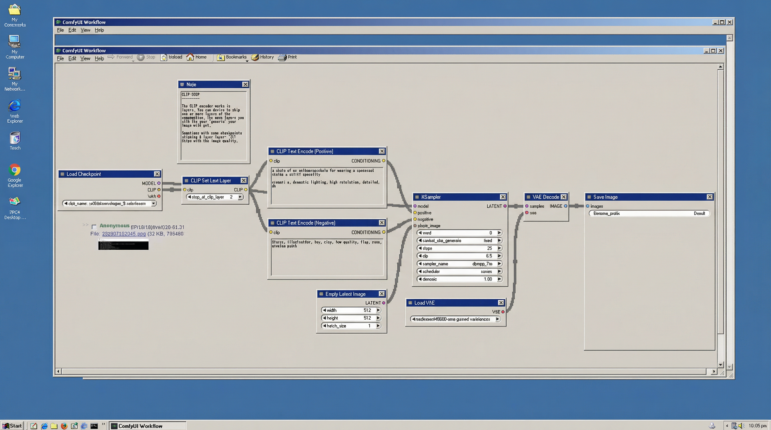Open the scheduler selector in KSampler
This screenshot has width=771, height=430.
pos(459,271)
